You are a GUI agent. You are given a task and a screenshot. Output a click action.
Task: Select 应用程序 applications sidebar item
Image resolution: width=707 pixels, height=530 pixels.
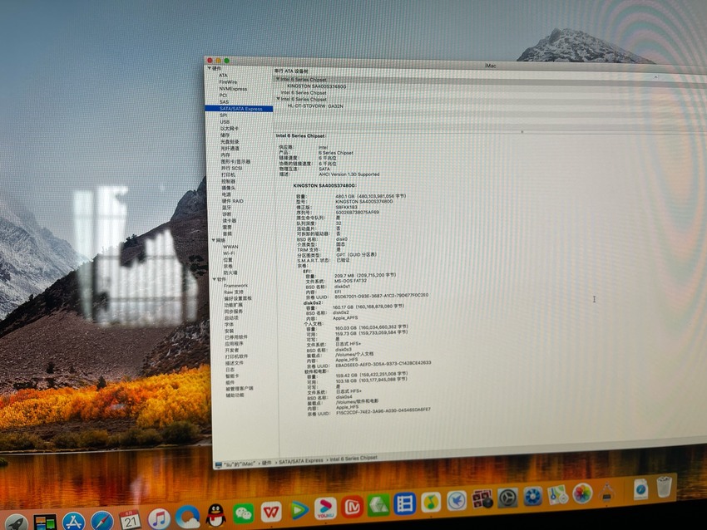pos(234,344)
